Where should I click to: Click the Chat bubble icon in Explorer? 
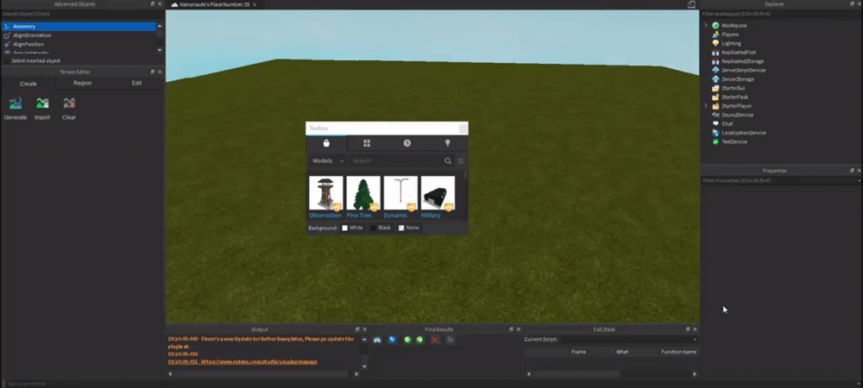click(715, 123)
